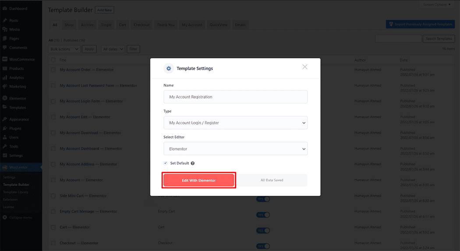This screenshot has width=460, height=251.
Task: Open Elementor in the admin sidebar
Action: (18, 98)
